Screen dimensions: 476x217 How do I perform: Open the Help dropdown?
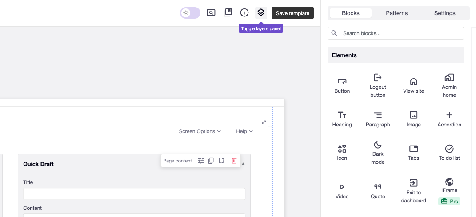tap(244, 131)
